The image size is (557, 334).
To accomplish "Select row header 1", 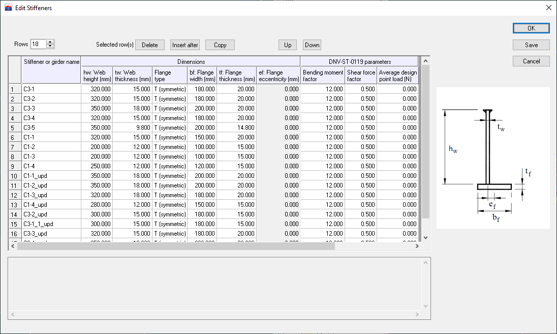I will [15, 89].
